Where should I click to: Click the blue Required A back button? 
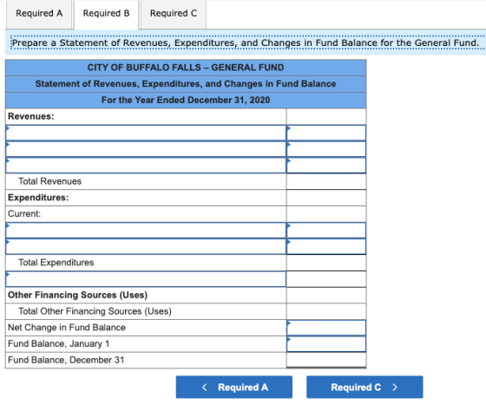pyautogui.click(x=234, y=387)
